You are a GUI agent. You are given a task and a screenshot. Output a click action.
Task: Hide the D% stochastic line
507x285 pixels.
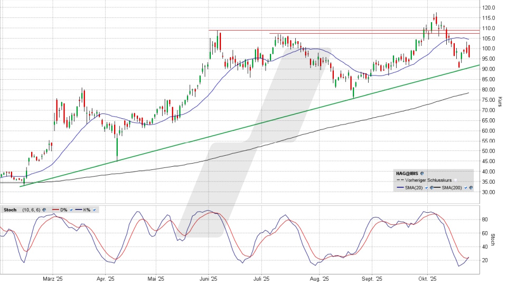click(x=71, y=210)
